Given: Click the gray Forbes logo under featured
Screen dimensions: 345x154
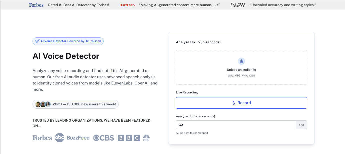Looking at the screenshot, I should tap(42, 138).
